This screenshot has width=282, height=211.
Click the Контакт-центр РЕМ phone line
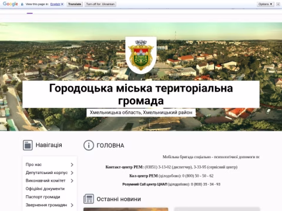click(x=172, y=167)
